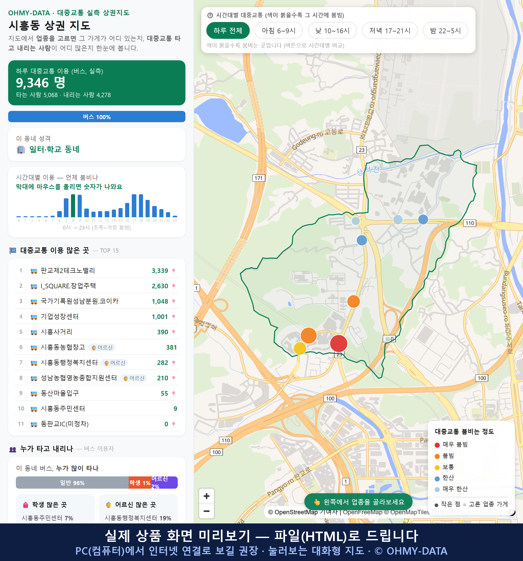Click the pin icon for 시흥동행정복지센터

(174, 363)
